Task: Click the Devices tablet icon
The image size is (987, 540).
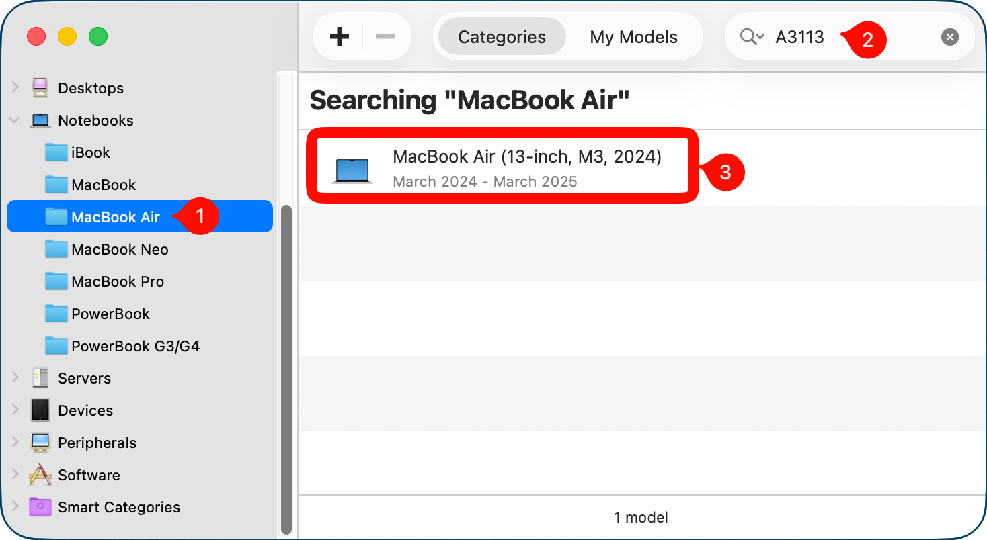Action: click(40, 410)
